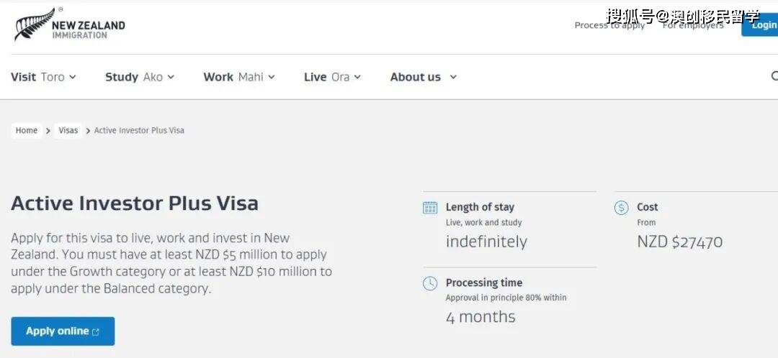This screenshot has width=778, height=358.
Task: Expand the Study Ako dropdown menu
Action: [140, 77]
